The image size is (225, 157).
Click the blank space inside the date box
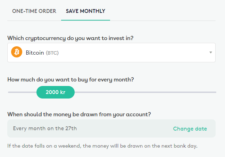[125, 128]
